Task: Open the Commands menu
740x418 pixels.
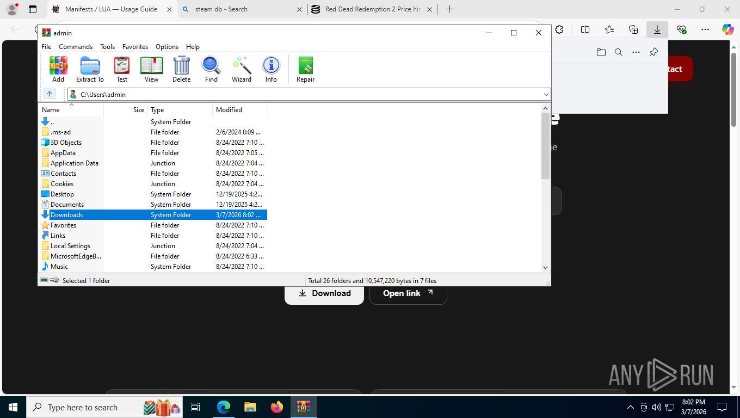Action: click(x=76, y=47)
